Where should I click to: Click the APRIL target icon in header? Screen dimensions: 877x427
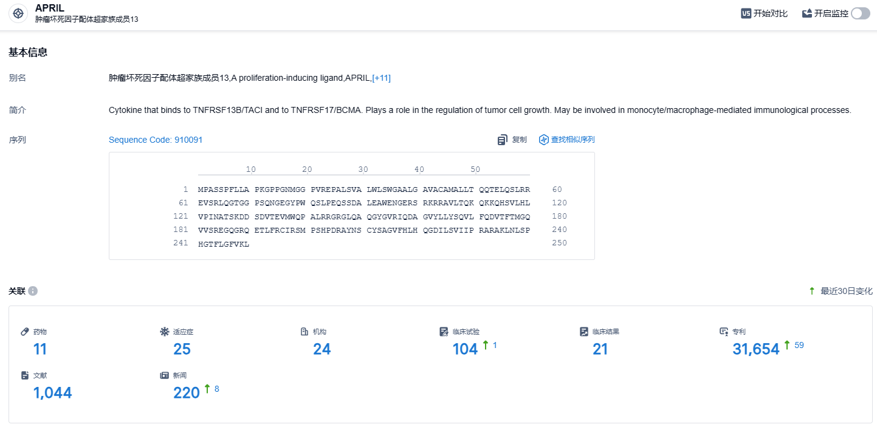18,13
